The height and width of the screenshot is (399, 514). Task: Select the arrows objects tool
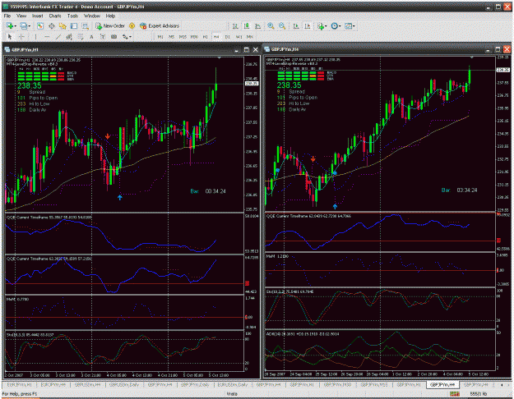[125, 37]
